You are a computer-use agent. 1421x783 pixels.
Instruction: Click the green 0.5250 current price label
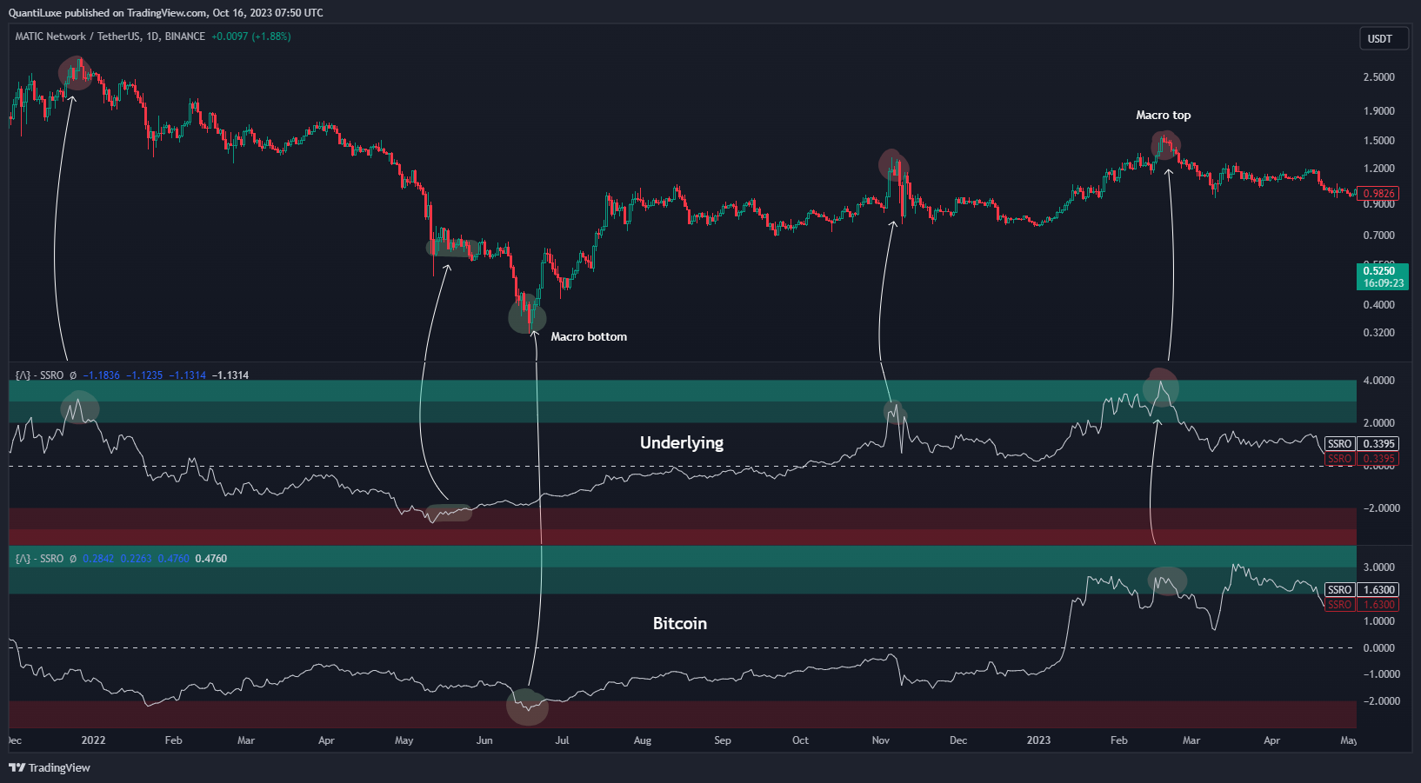click(x=1378, y=271)
